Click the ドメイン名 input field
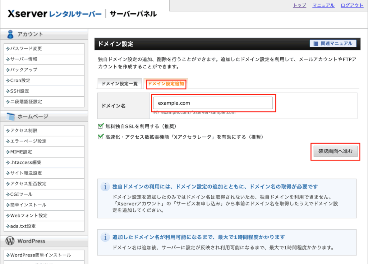This screenshot has height=264, width=368. click(x=213, y=103)
